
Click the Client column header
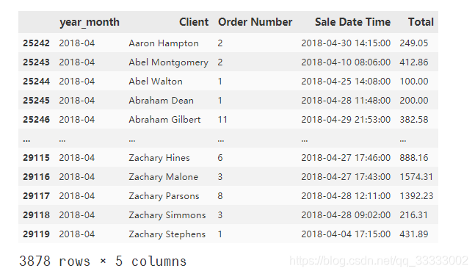pos(194,22)
